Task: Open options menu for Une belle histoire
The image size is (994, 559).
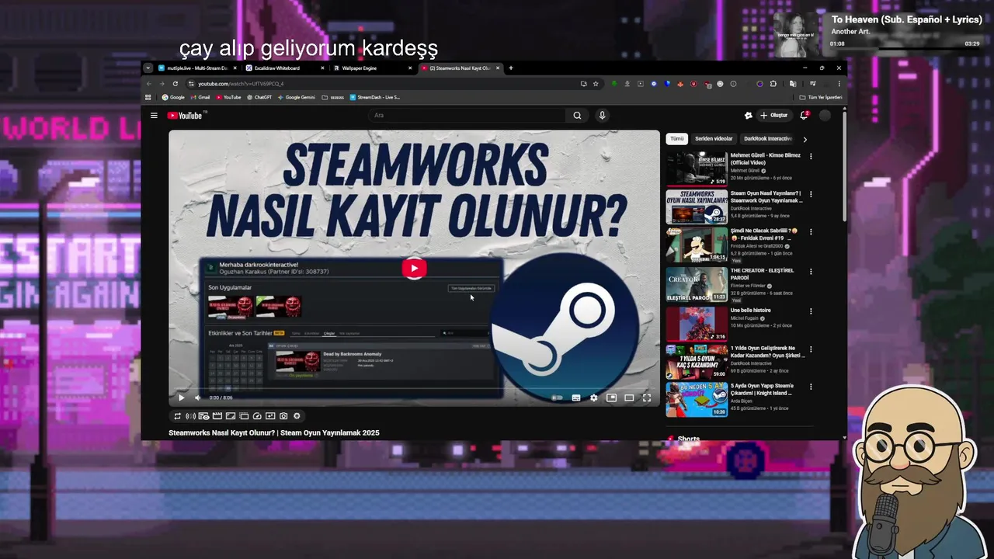Action: pyautogui.click(x=811, y=311)
